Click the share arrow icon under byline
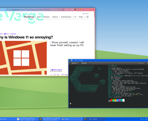148x121 pixels. pyautogui.click(x=55, y=75)
